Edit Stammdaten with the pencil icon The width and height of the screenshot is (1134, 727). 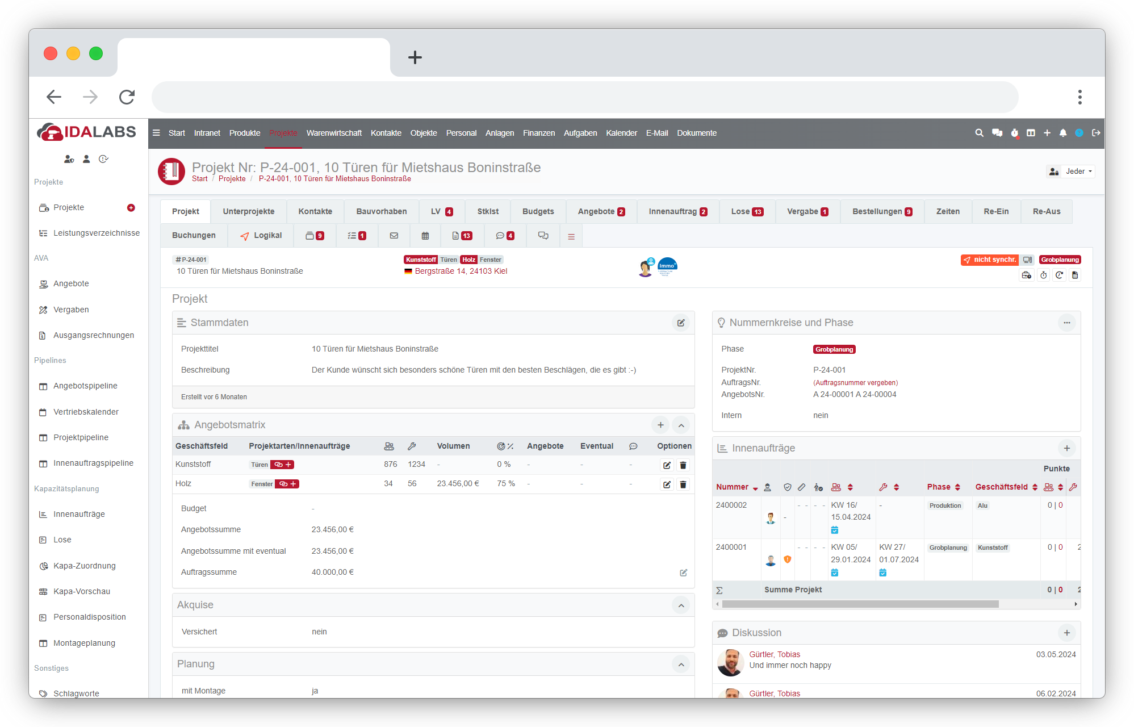(681, 323)
